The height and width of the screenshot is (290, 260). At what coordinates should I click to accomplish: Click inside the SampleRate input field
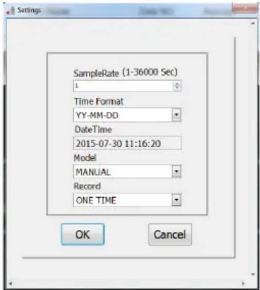123,86
